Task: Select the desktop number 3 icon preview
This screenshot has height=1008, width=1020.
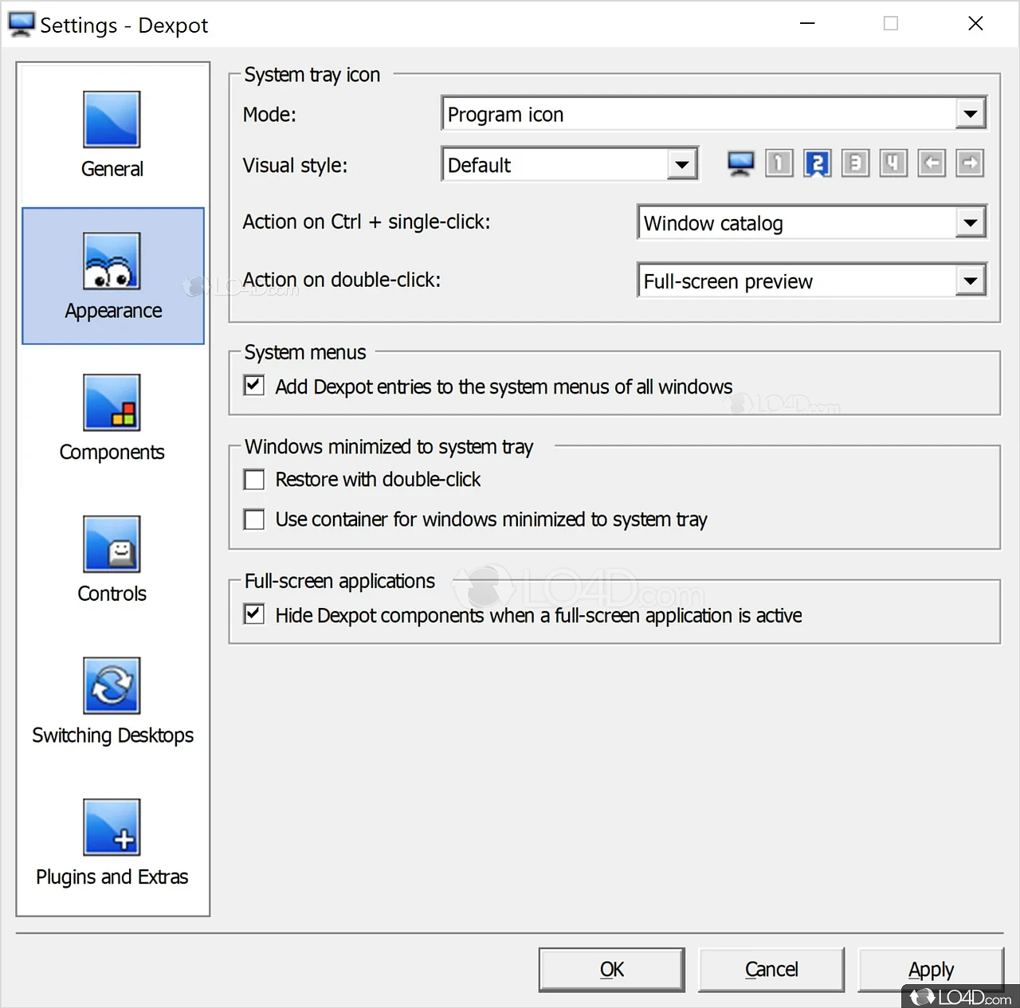Action: pyautogui.click(x=855, y=163)
